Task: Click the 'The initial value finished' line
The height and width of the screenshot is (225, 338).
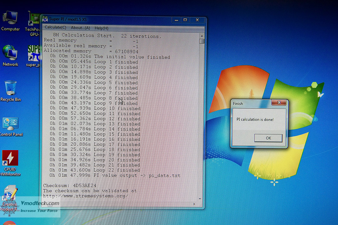Action: point(110,57)
